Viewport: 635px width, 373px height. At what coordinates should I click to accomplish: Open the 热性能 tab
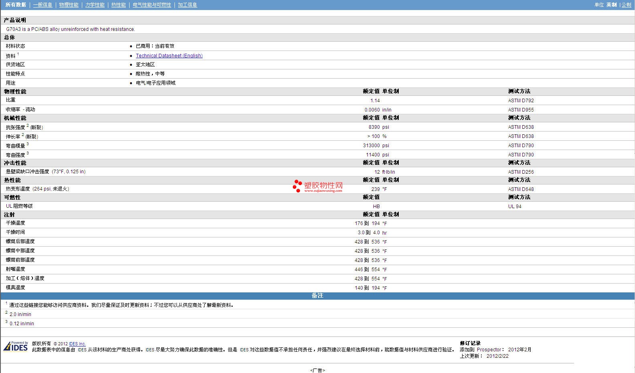[x=118, y=5]
